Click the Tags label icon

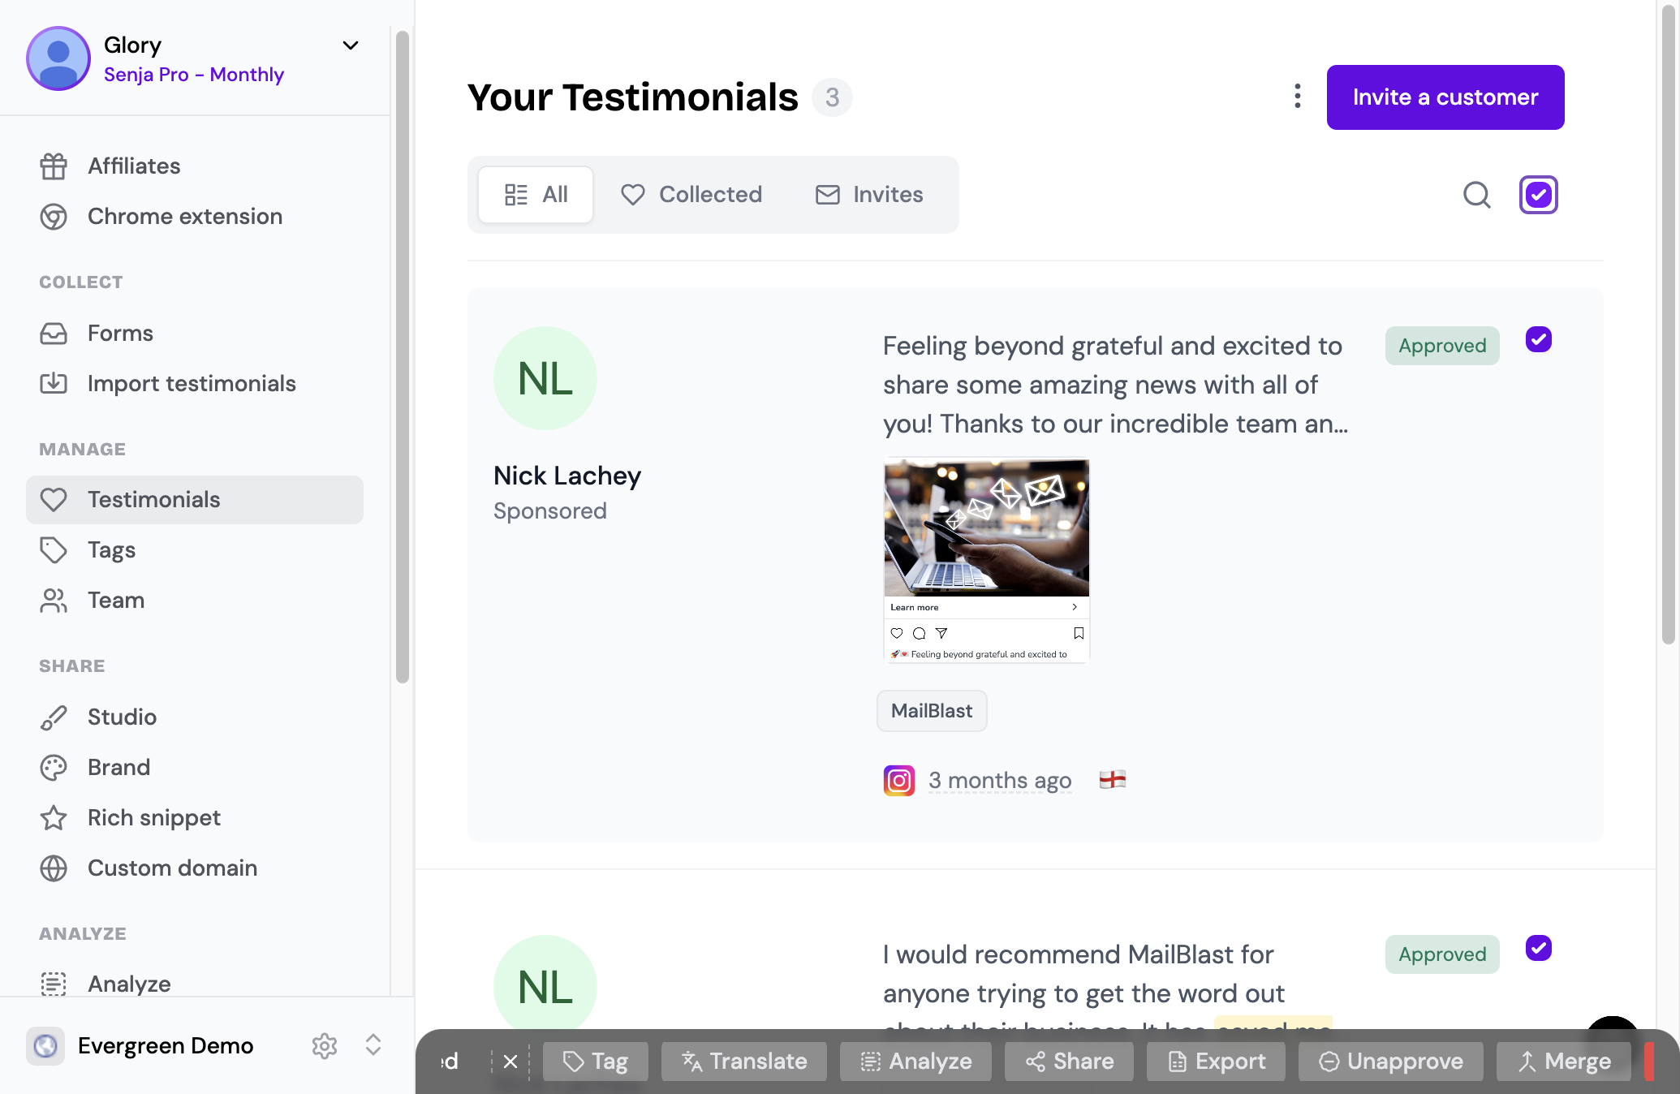tap(54, 550)
